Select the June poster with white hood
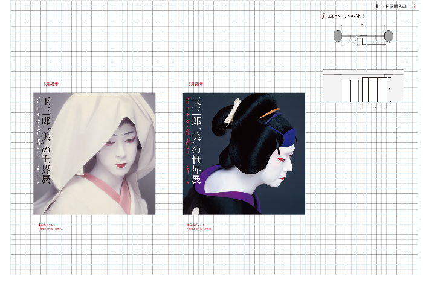The height and width of the screenshot is (288, 423). (x=94, y=154)
